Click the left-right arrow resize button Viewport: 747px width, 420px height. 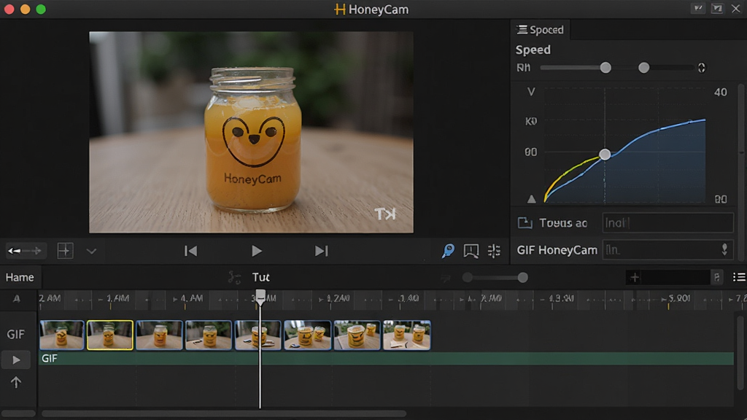(x=24, y=251)
